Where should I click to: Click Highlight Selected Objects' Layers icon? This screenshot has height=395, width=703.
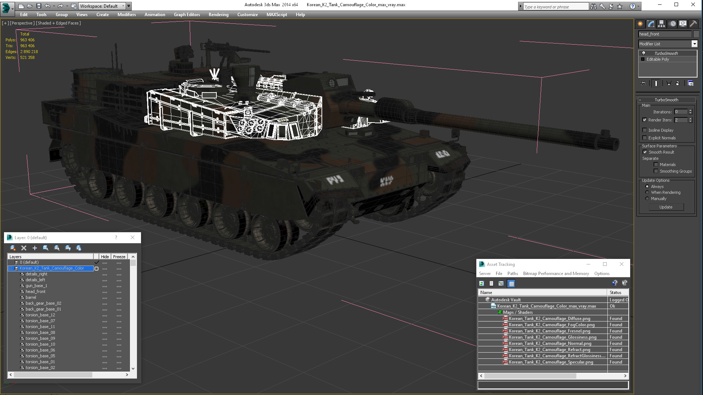pyautogui.click(x=57, y=248)
